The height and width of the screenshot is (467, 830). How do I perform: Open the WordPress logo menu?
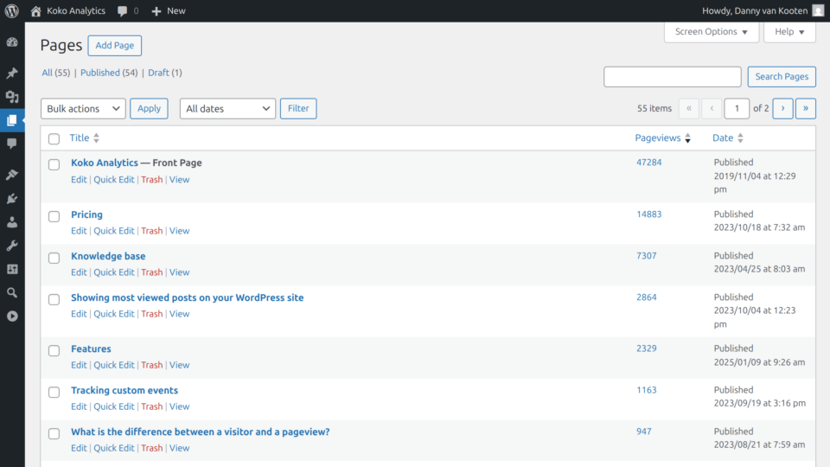click(11, 10)
